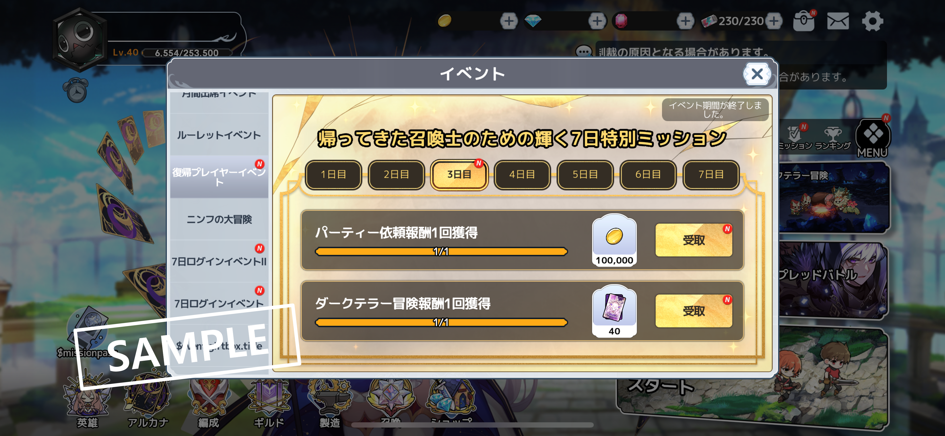Open ルーレットイベント in event list

coord(219,135)
